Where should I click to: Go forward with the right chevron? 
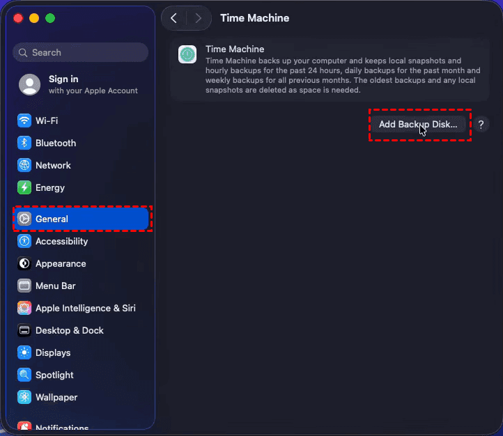tap(199, 18)
